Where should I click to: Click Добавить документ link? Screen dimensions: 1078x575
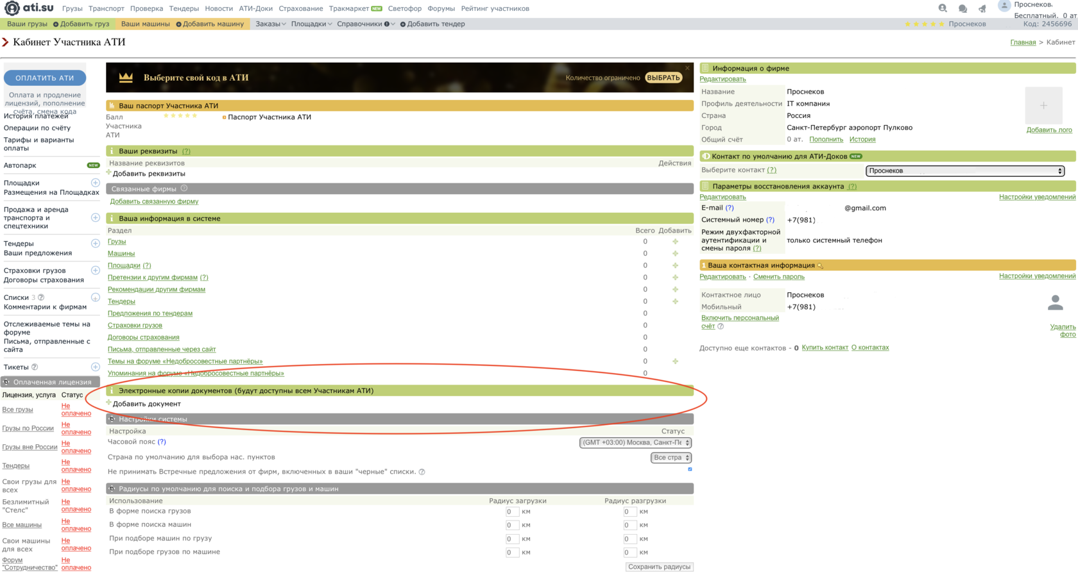(146, 404)
